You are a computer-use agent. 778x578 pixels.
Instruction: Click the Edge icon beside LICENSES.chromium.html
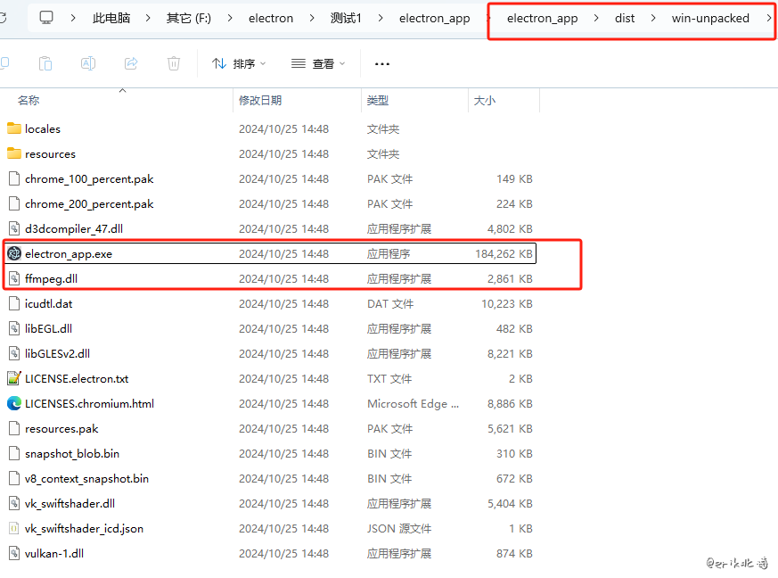pyautogui.click(x=13, y=404)
